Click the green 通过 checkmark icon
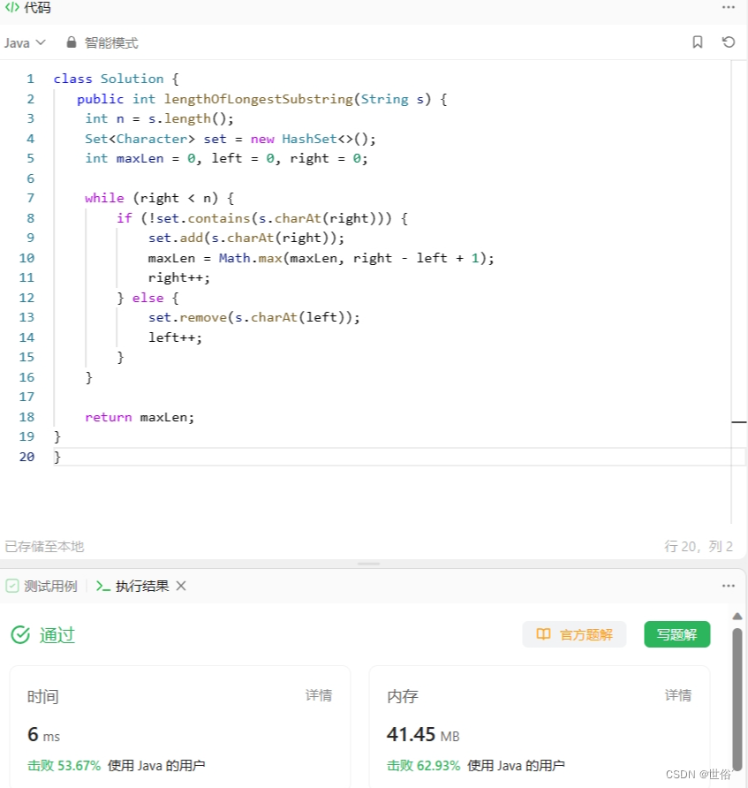The image size is (748, 788). [x=19, y=634]
